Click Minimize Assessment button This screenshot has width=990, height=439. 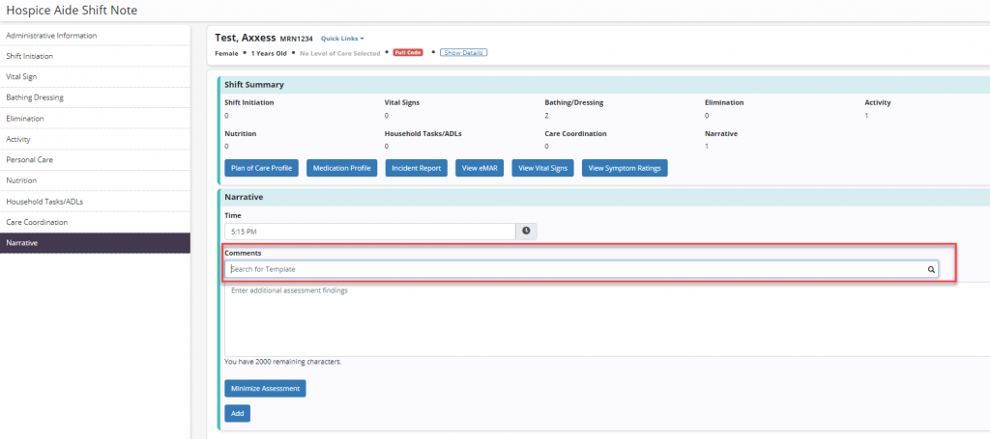(266, 388)
